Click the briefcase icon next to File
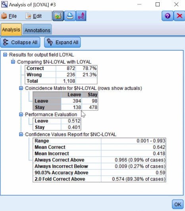Screen dimensions: 185x211 [x=4, y=16]
